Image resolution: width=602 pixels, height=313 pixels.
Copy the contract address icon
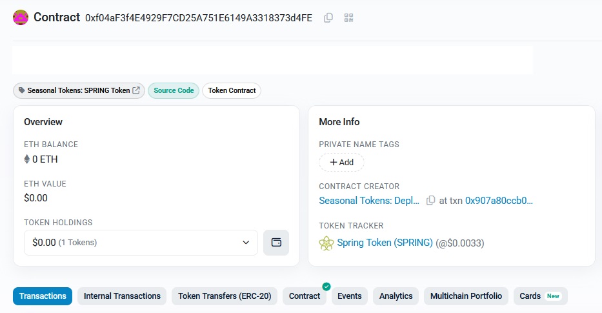tap(328, 18)
